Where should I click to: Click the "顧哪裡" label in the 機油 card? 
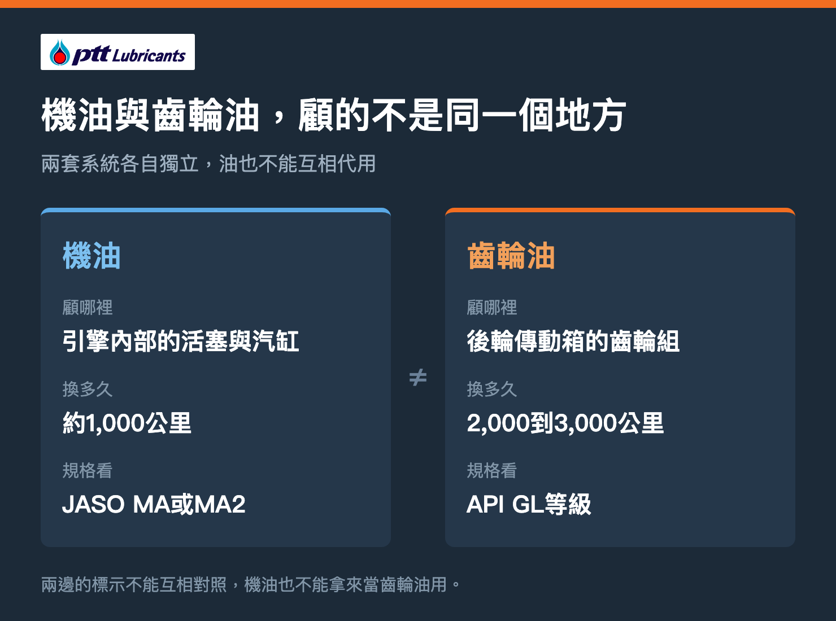[88, 308]
